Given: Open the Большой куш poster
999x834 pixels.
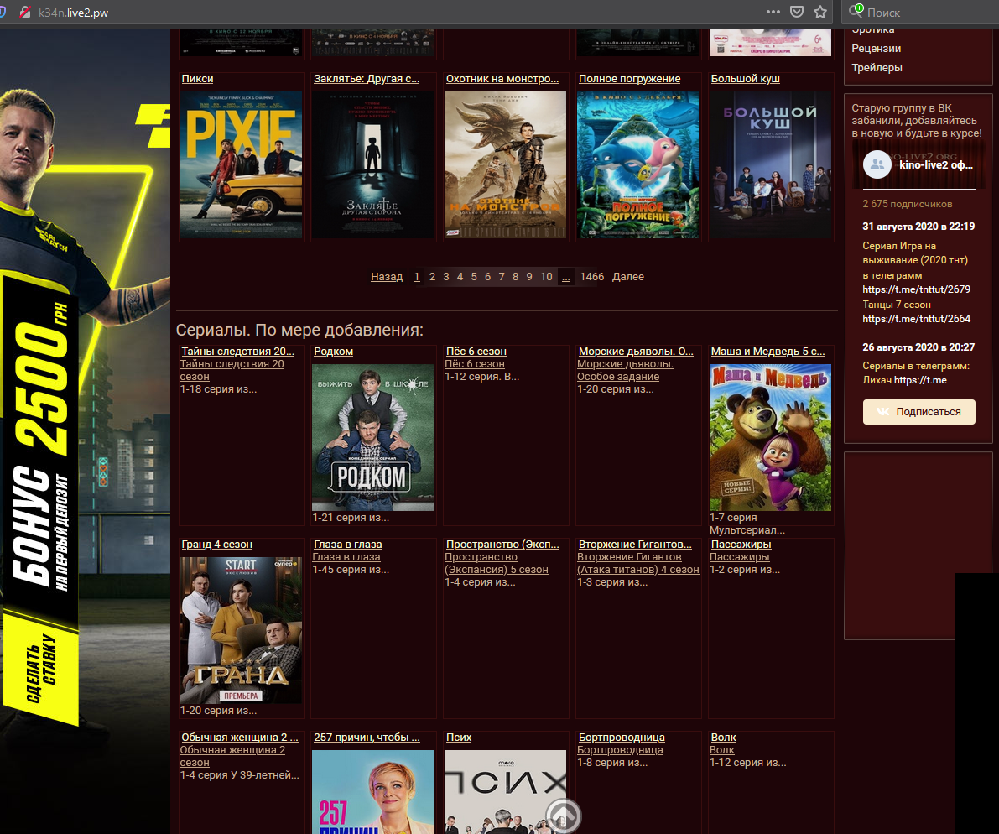Looking at the screenshot, I should (x=770, y=165).
